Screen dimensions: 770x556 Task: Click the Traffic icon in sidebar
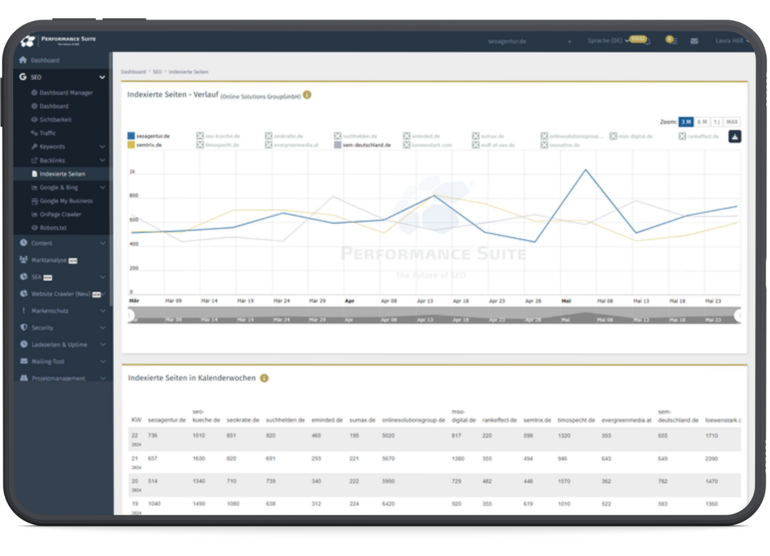(34, 133)
